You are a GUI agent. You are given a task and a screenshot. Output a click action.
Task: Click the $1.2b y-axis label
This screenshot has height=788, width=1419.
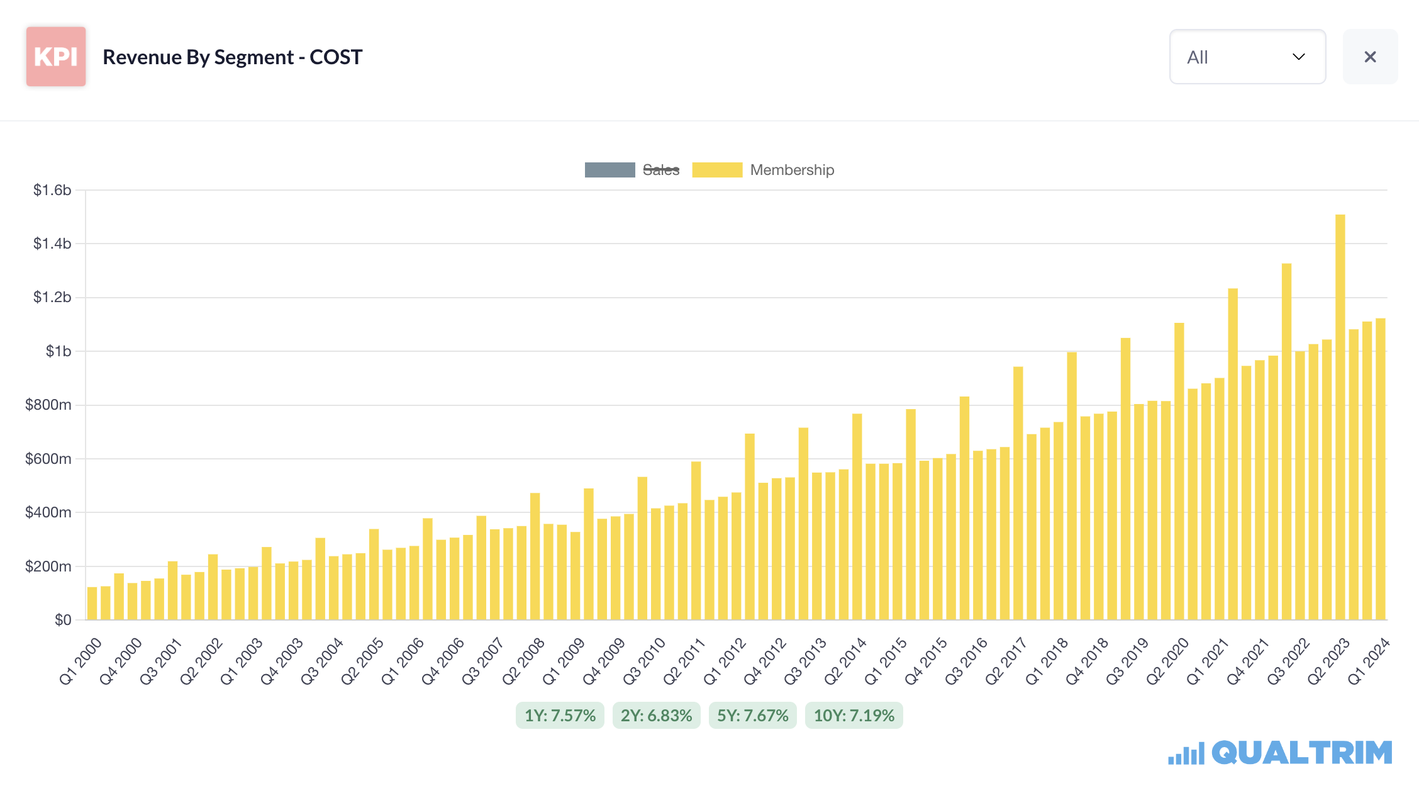pyautogui.click(x=52, y=297)
